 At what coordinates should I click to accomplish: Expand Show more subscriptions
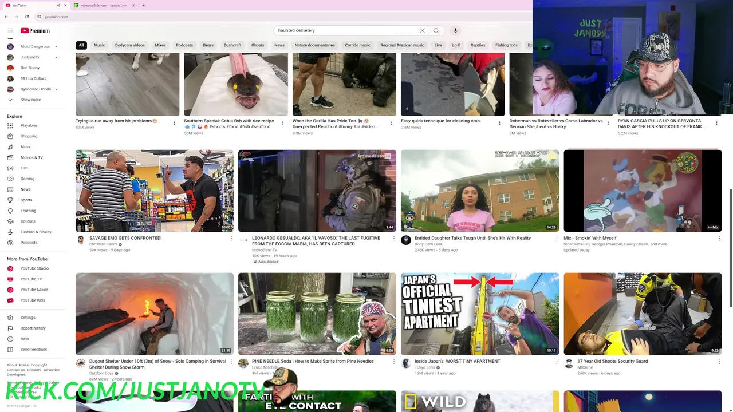pos(30,100)
